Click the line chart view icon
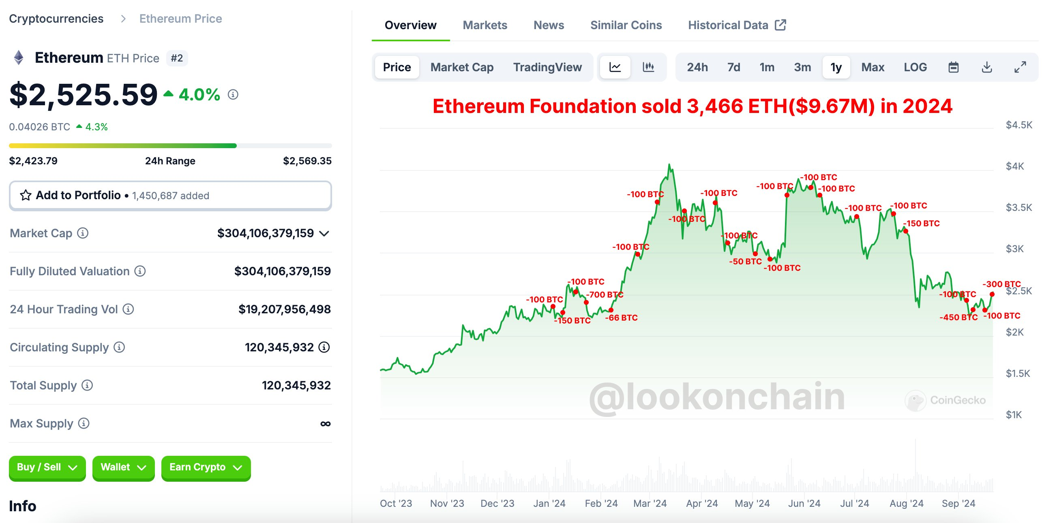 click(615, 67)
